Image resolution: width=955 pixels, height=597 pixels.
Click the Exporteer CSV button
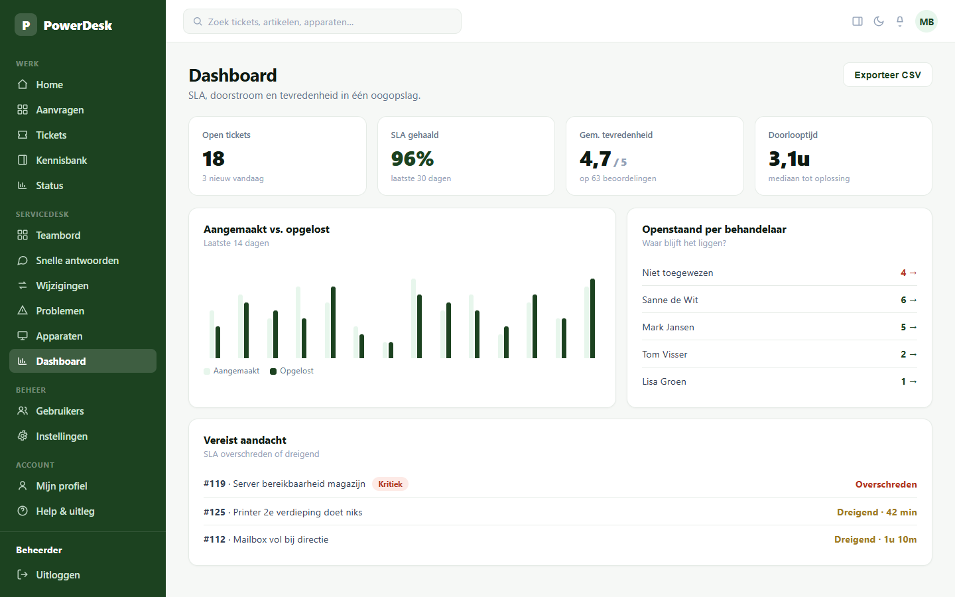[887, 75]
